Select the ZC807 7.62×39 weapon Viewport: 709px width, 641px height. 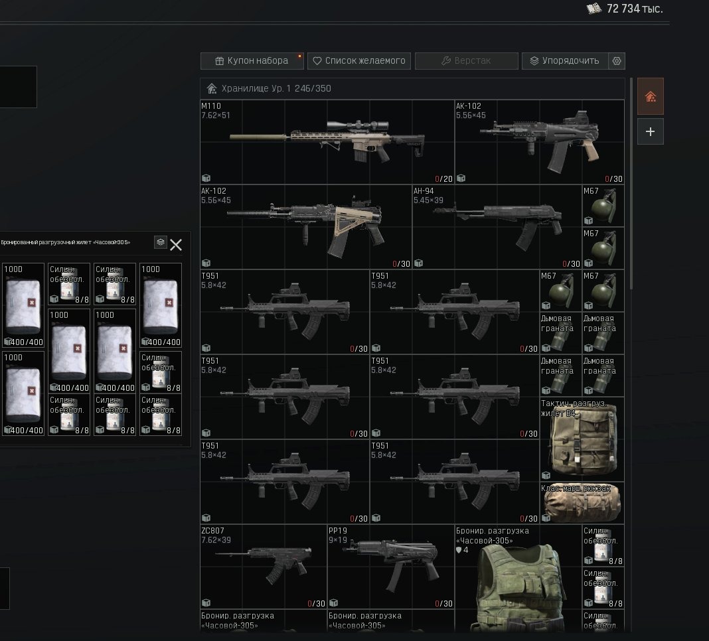pos(264,567)
